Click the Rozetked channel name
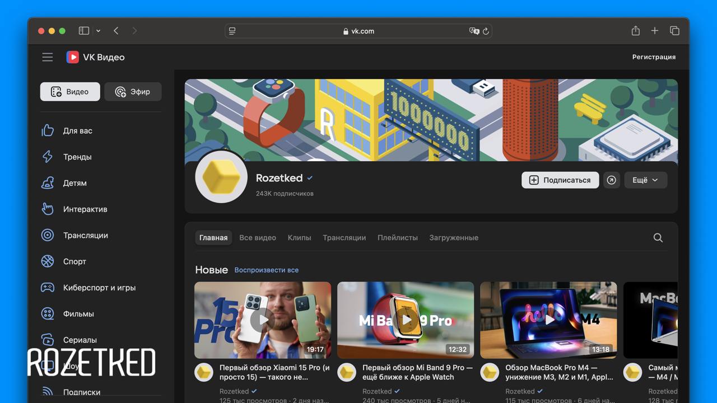This screenshot has width=717, height=403. tap(279, 178)
